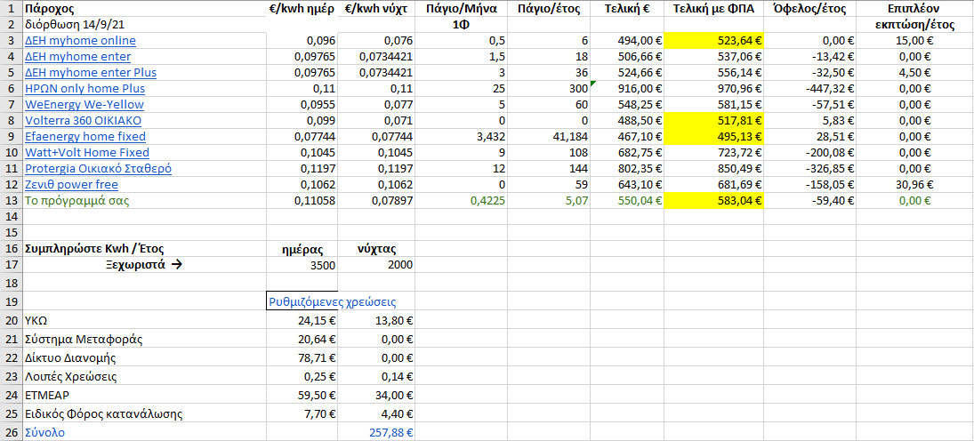Select the ΥΚΩ label cell
Screen dimensions: 974x441
tap(145, 321)
